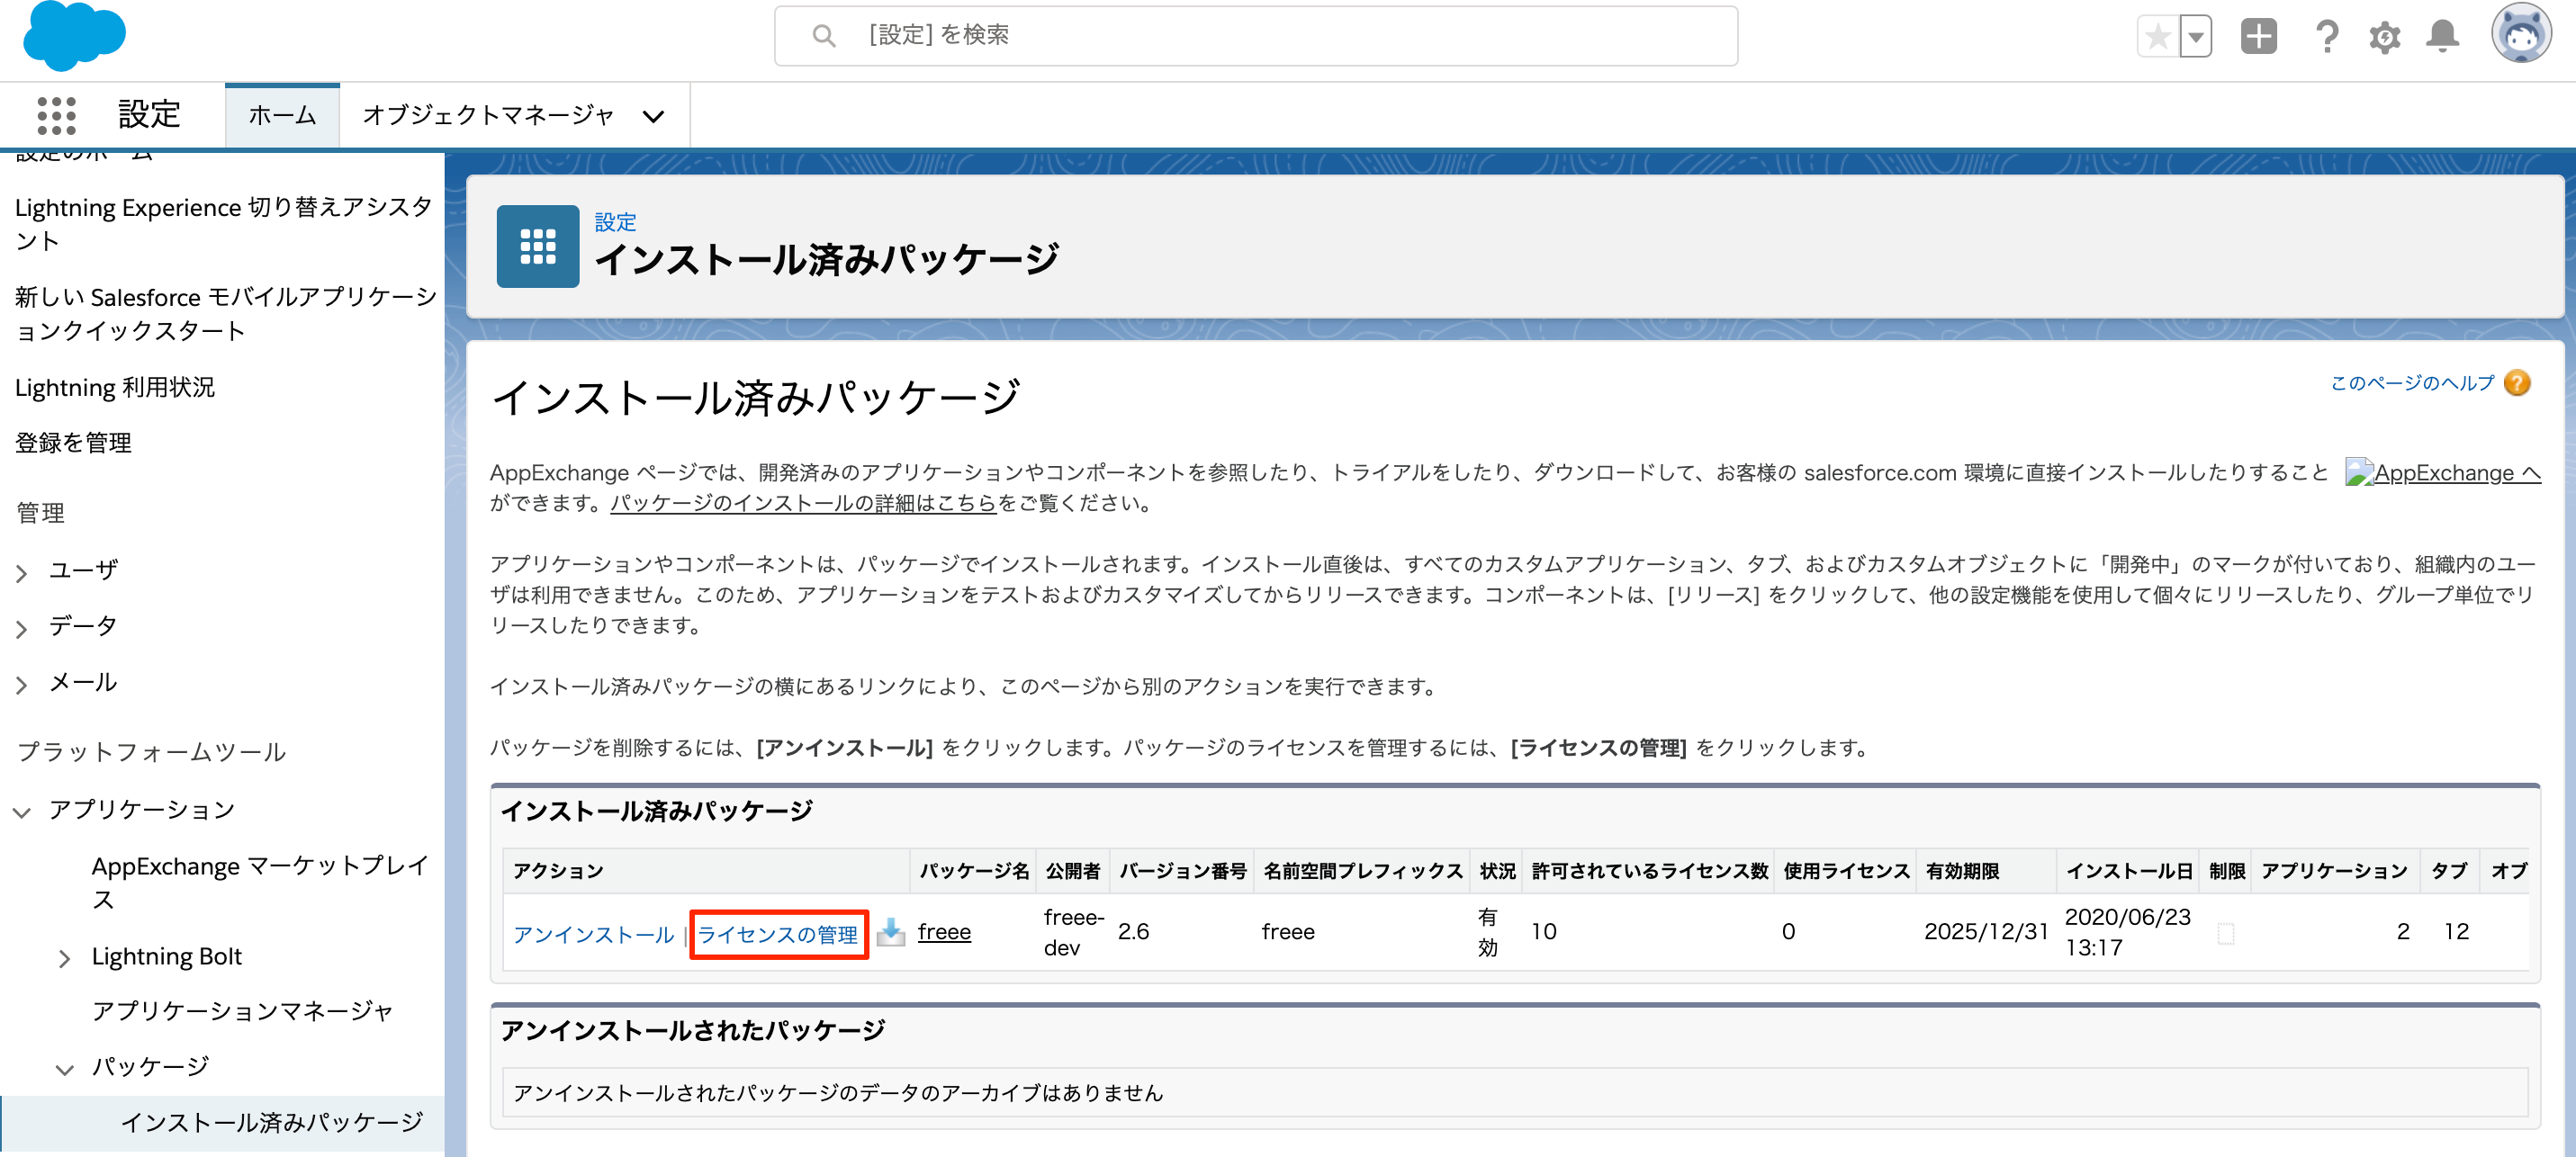The height and width of the screenshot is (1157, 2576).
Task: Open AppExchange マーケットプレイス in sidebar
Action: pos(260,882)
